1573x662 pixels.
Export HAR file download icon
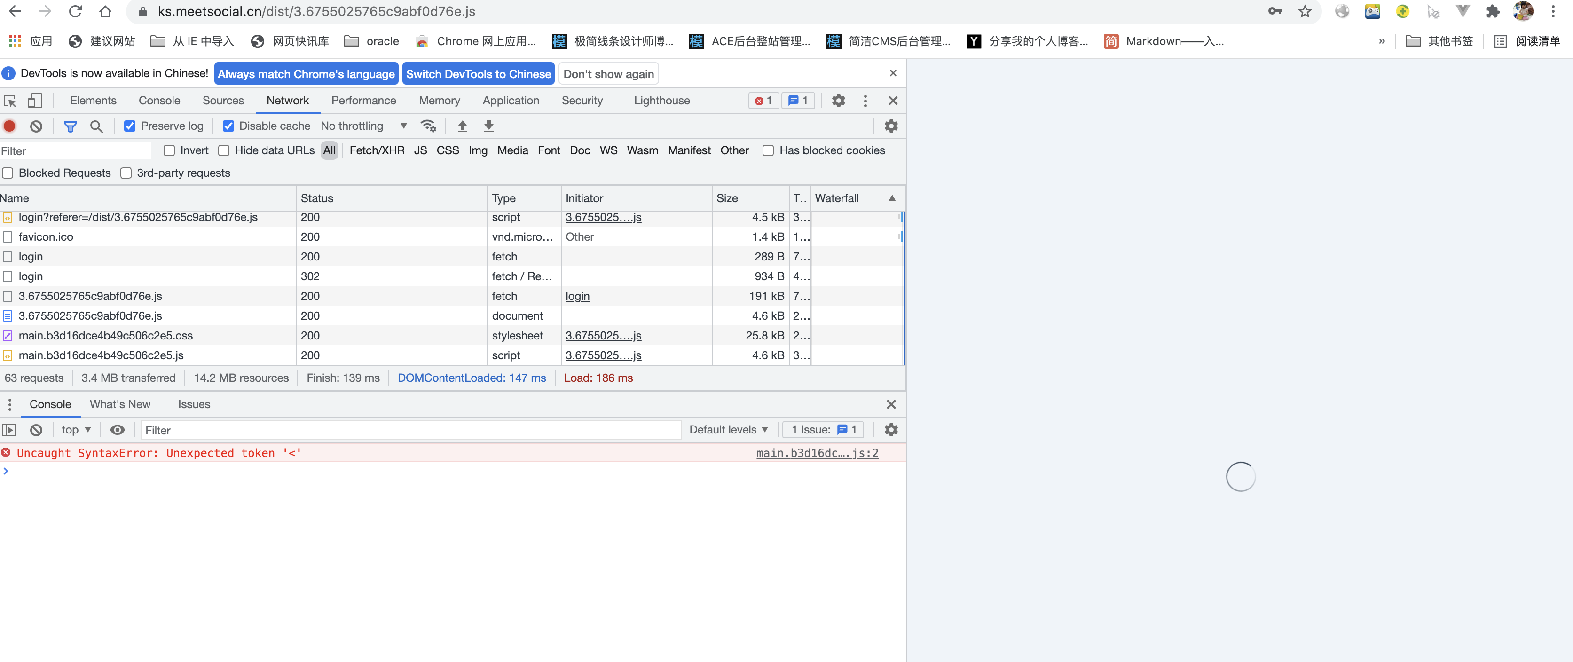tap(488, 126)
